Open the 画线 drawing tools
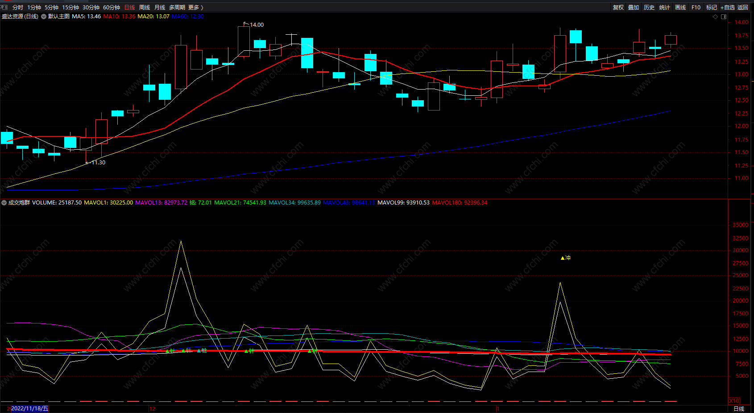 coord(680,8)
